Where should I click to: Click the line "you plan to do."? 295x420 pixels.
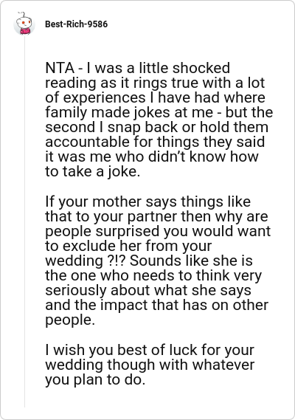(95, 379)
